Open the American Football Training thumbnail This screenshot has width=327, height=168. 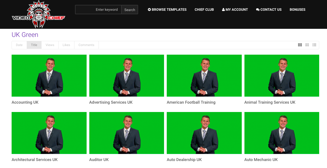[204, 76]
